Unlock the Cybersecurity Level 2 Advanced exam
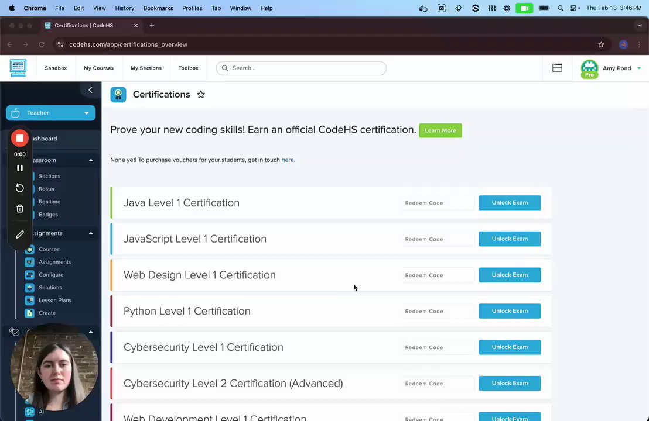This screenshot has height=421, width=649. 510,384
